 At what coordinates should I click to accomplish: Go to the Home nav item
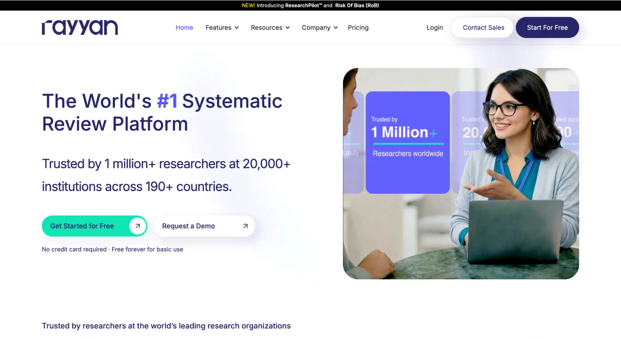pos(184,27)
